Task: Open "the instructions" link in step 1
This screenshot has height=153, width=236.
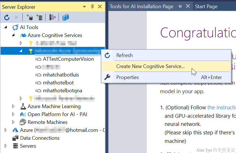Action: click(x=222, y=108)
